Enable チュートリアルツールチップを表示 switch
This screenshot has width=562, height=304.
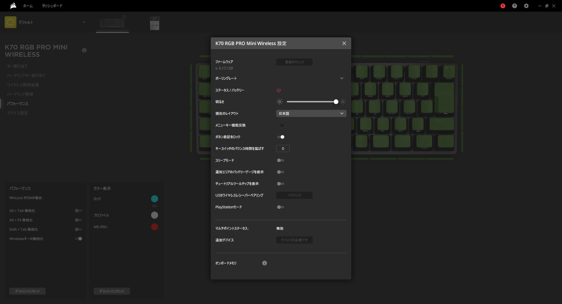[281, 184]
